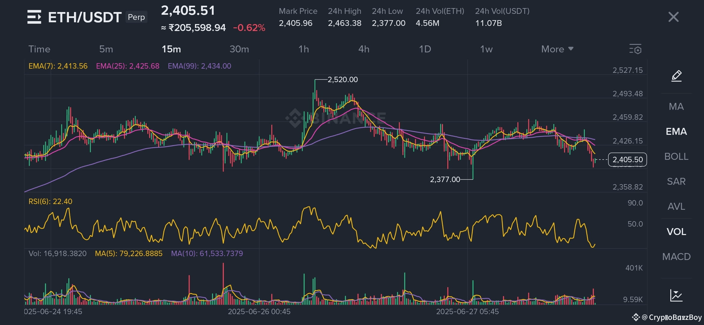Open chart settings icon beside More
The height and width of the screenshot is (325, 704).
635,49
